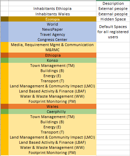Click Transport (T) under Konso
The width and height of the screenshot is (130, 156).
tap(52, 81)
